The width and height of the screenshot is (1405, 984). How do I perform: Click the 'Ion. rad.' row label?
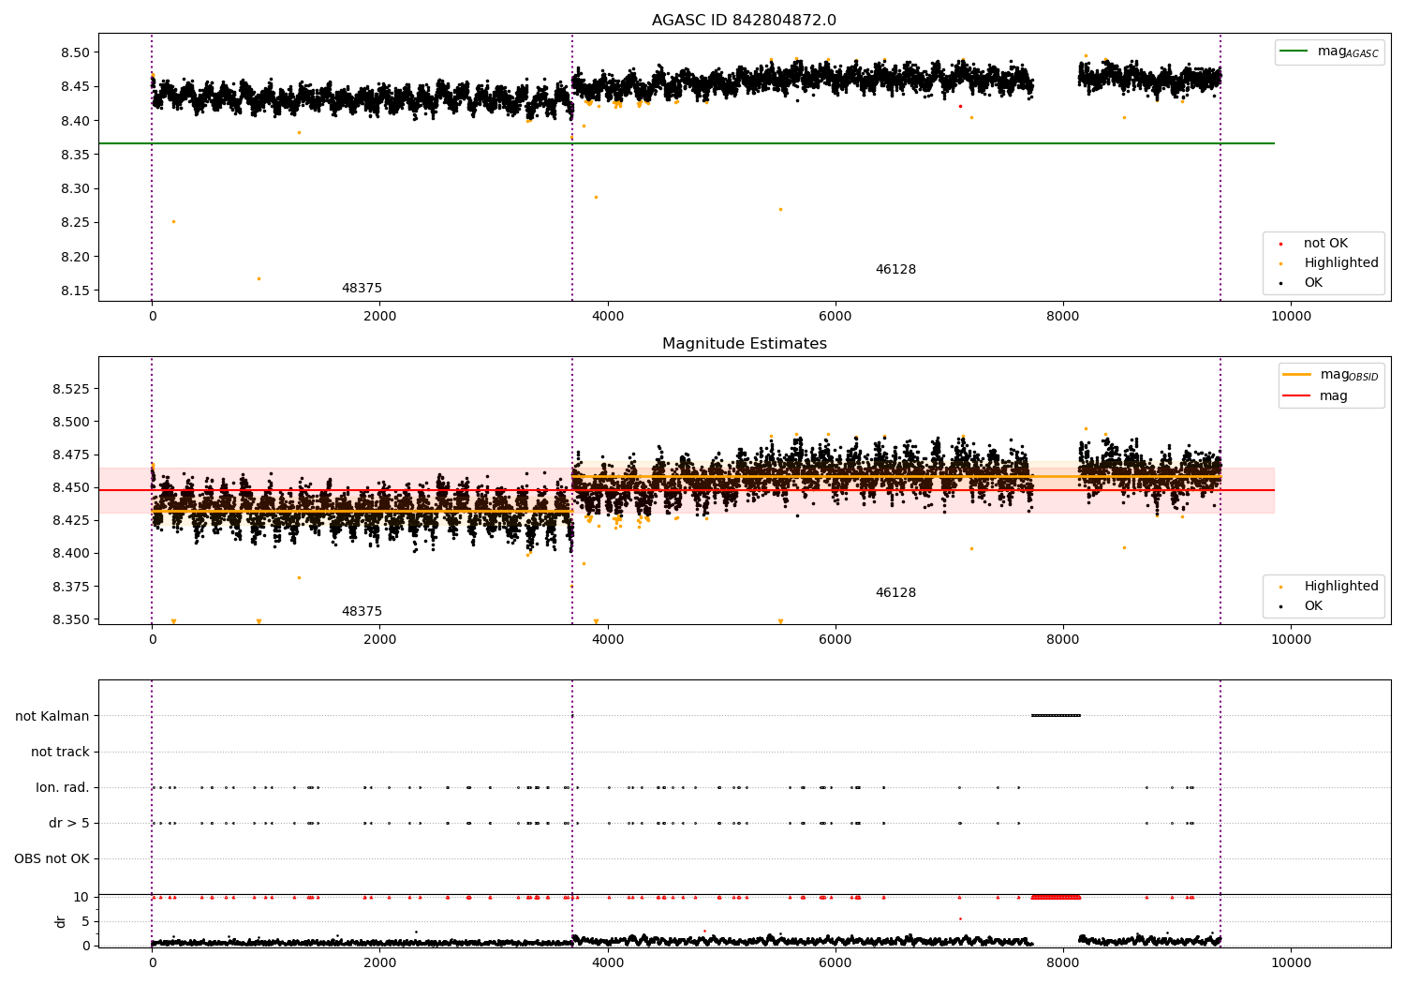(x=63, y=788)
